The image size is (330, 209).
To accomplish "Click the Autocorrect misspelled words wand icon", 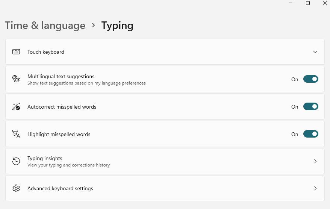I will click(x=16, y=106).
